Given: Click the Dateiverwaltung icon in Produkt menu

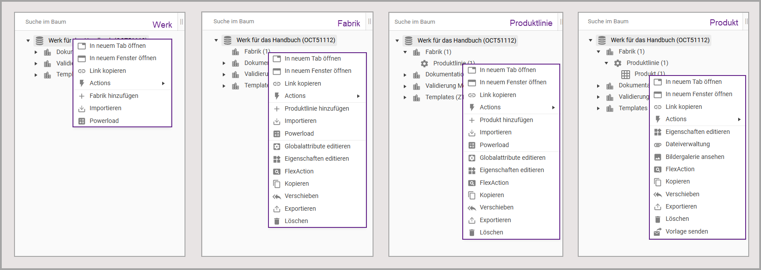Looking at the screenshot, I should (x=658, y=144).
